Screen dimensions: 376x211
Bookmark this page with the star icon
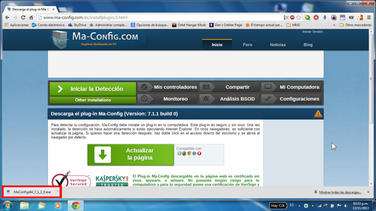click(299, 18)
